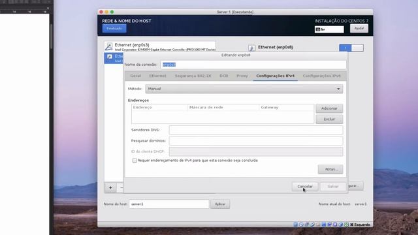
Task: Open the DCB tab
Action: pos(223,76)
